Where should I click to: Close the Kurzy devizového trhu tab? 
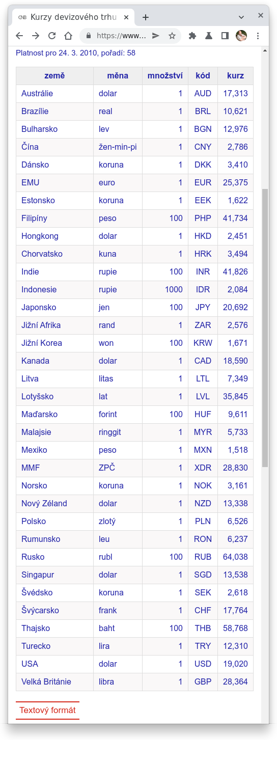pyautogui.click(x=126, y=17)
